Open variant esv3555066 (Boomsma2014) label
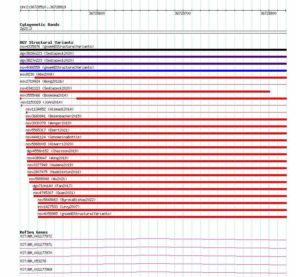 point(44,95)
